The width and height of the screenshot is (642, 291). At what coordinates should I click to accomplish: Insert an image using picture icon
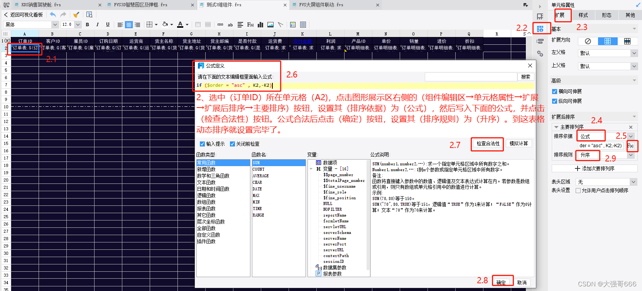(x=270, y=25)
